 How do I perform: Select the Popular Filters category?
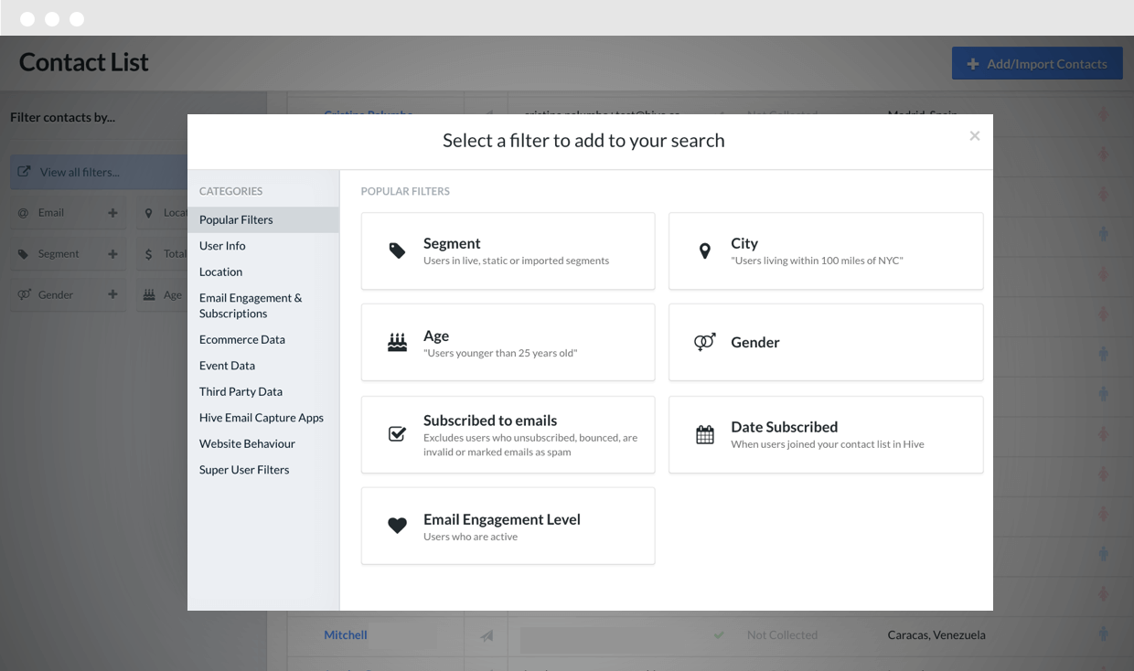coord(236,219)
